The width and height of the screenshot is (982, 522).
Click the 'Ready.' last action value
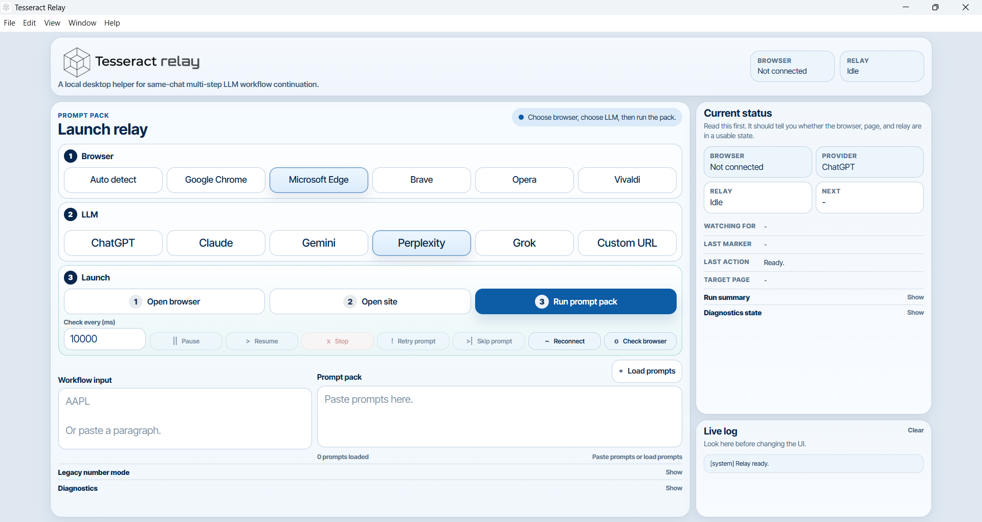click(774, 263)
